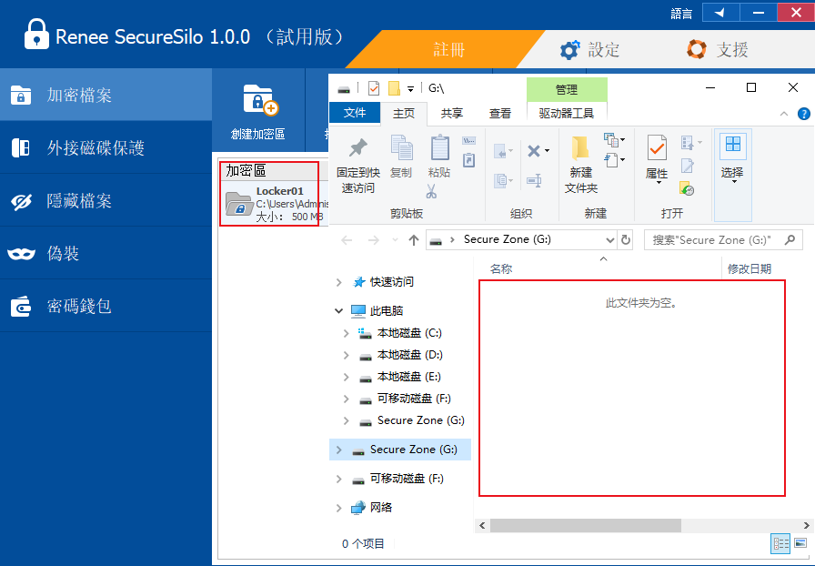Select 偽裝 in the sidebar
The width and height of the screenshot is (815, 566).
106,253
